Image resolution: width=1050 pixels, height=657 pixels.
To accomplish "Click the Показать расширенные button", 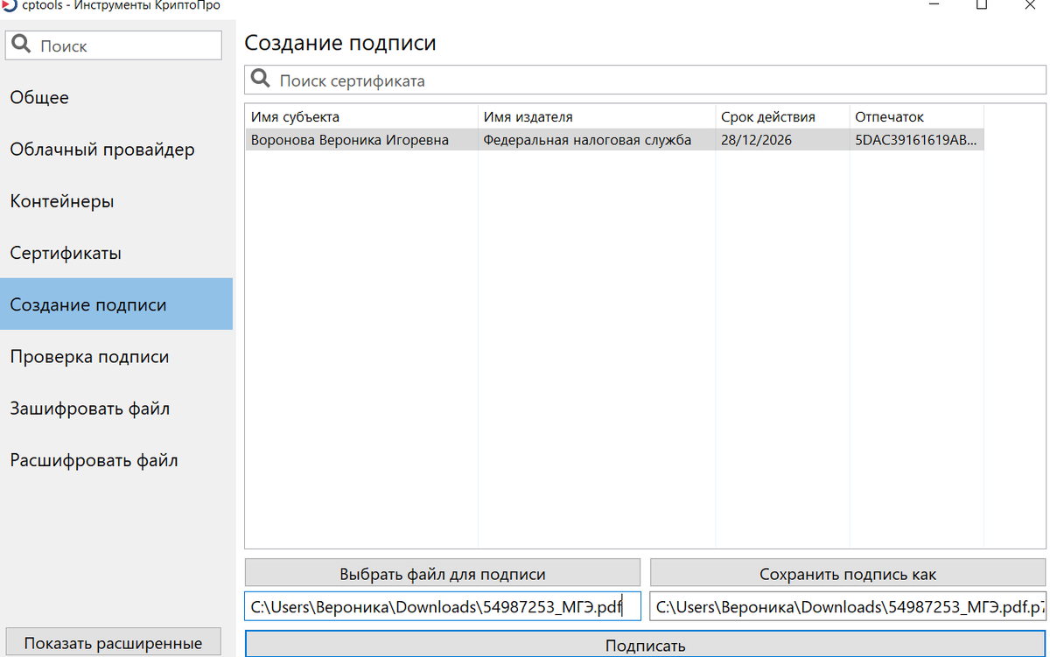I will pyautogui.click(x=113, y=642).
